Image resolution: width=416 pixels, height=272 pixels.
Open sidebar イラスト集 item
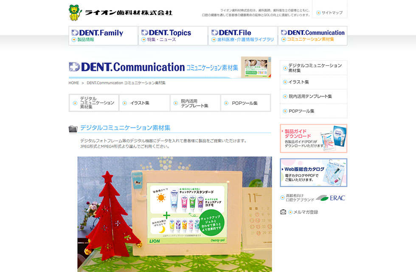point(314,82)
